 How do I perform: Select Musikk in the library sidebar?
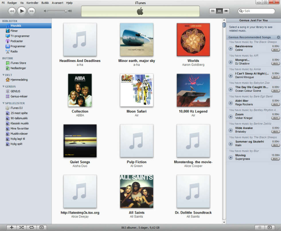26,25
